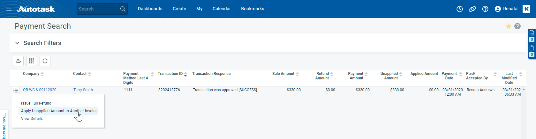Open the row context menu icon

(16, 91)
